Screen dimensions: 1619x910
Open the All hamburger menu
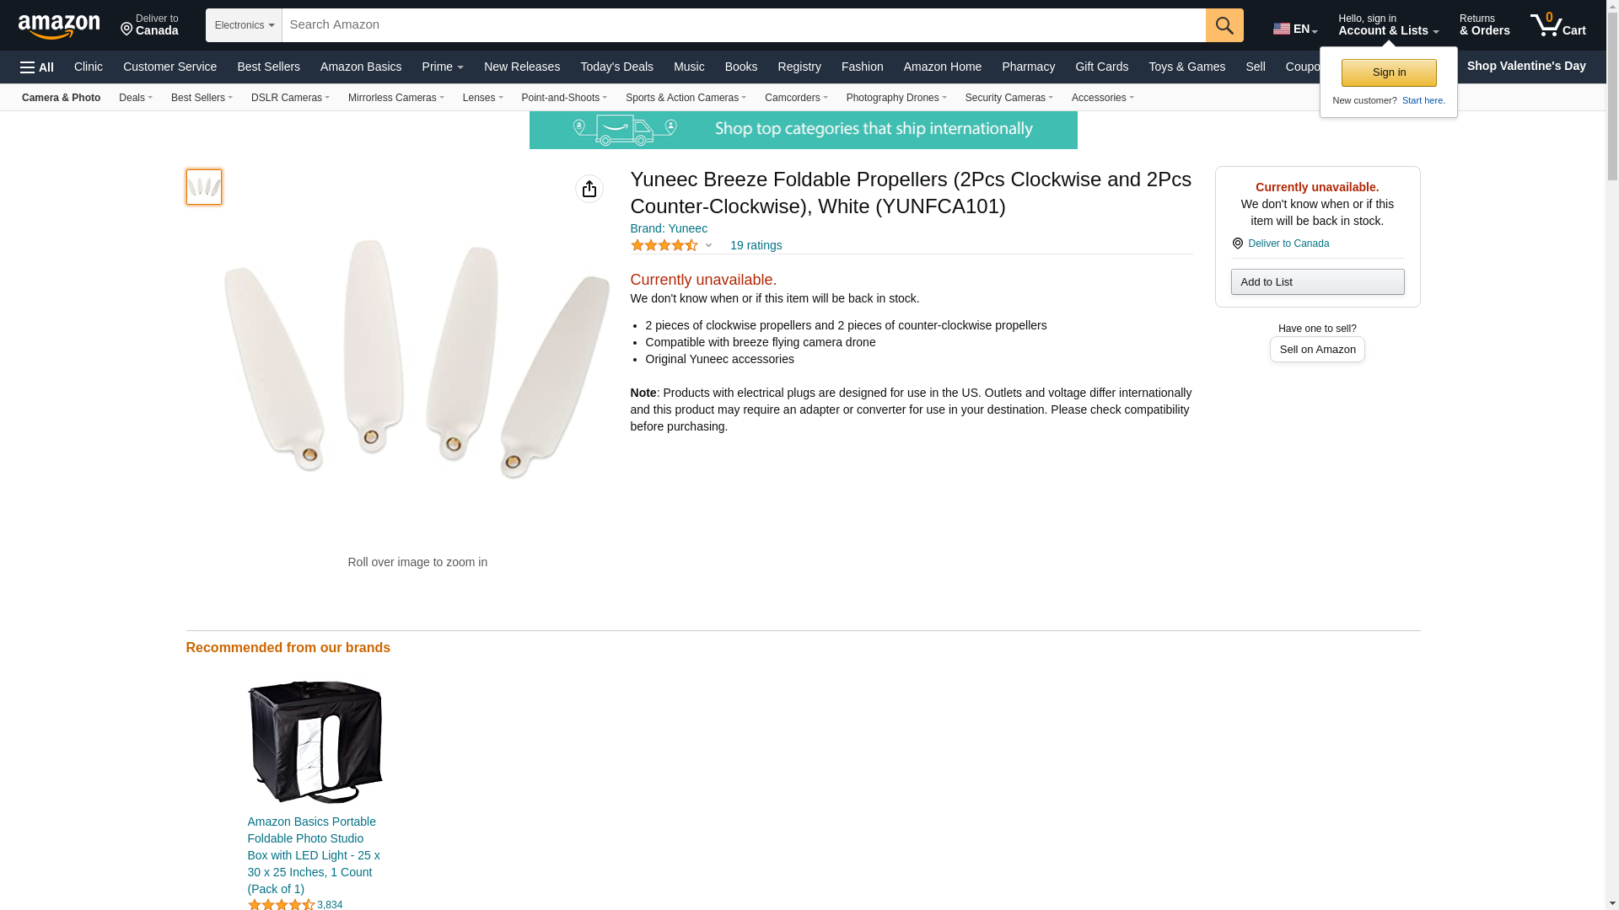(37, 67)
